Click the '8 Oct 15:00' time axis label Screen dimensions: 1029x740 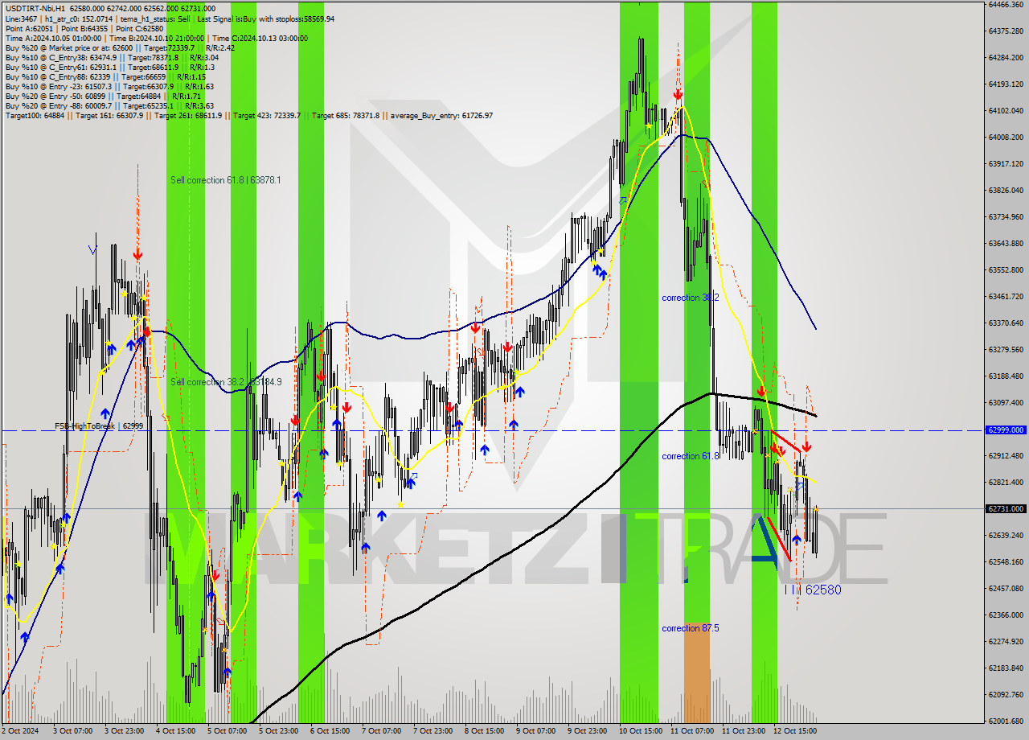[484, 731]
